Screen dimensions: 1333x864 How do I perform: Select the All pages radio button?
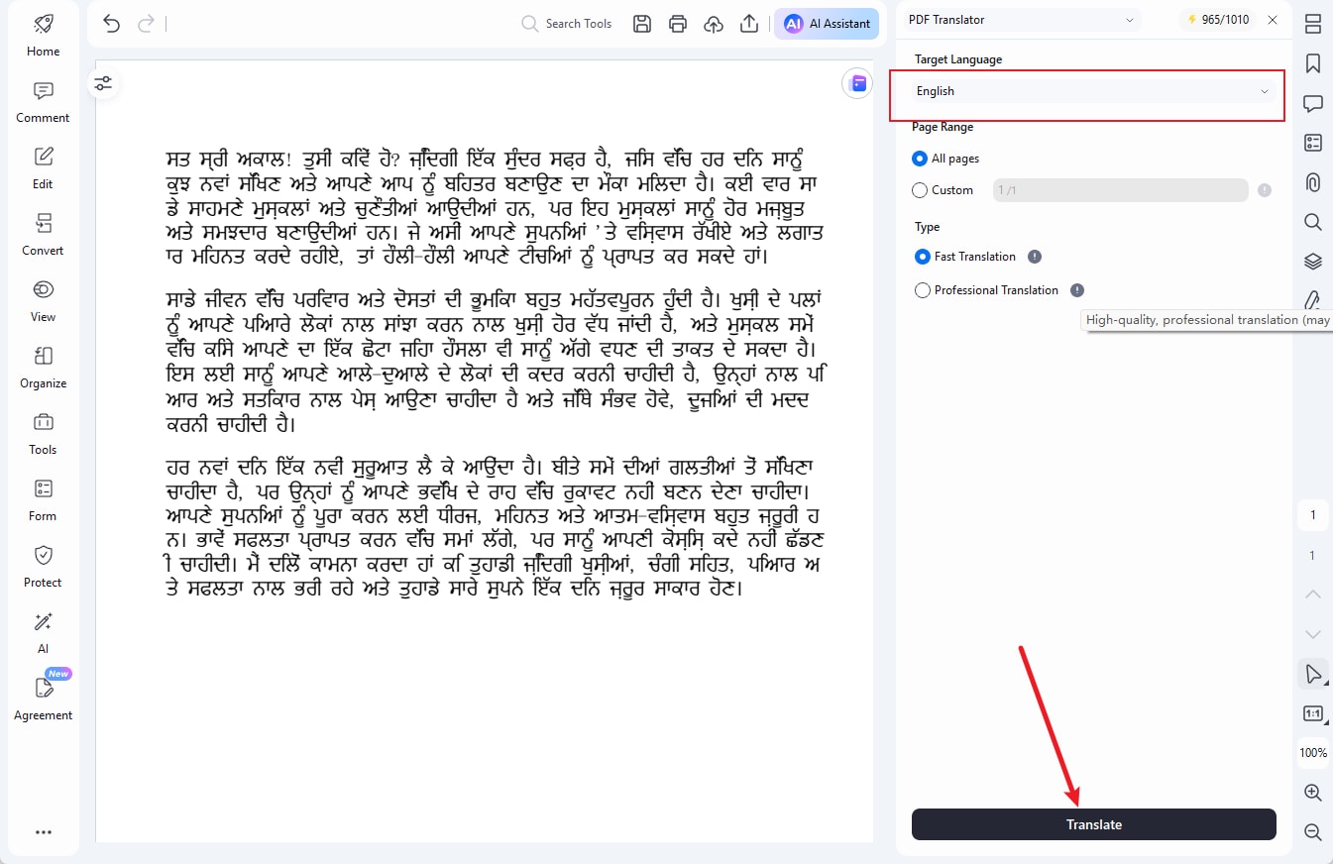pyautogui.click(x=919, y=159)
